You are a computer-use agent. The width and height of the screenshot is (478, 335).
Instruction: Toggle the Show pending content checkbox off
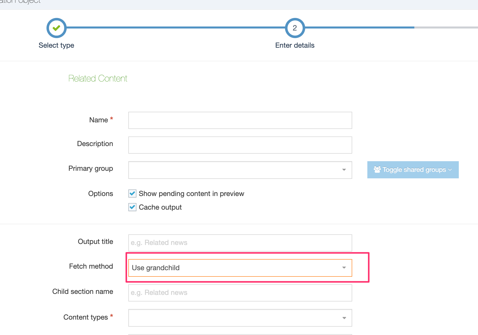pos(132,193)
